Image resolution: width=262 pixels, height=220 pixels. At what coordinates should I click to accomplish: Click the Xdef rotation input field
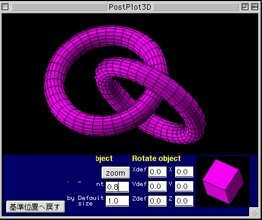157,172
